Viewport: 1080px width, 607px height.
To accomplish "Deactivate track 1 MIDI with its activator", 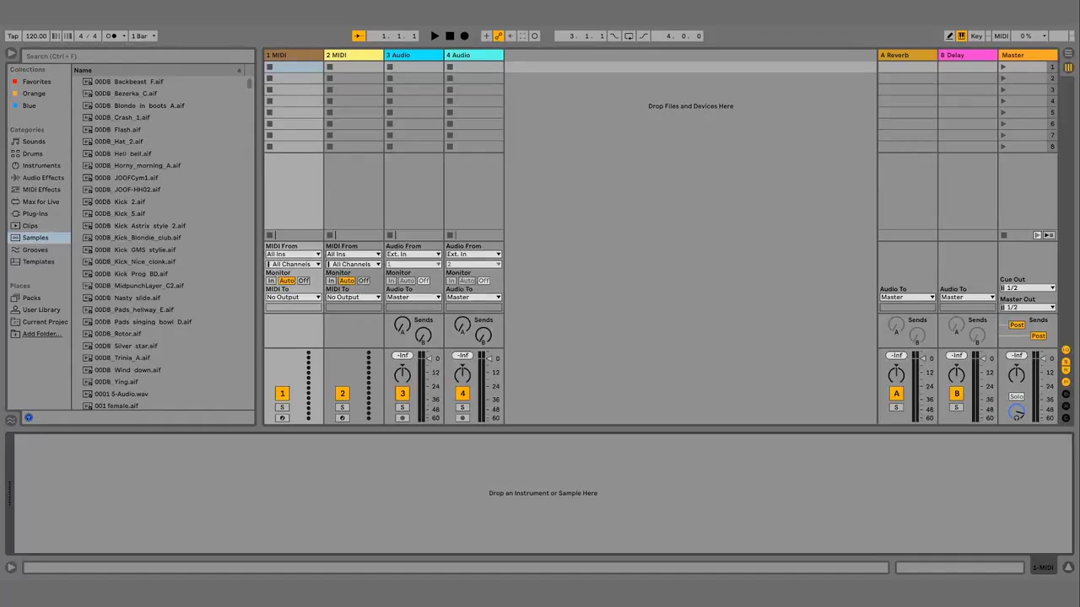I will 282,394.
